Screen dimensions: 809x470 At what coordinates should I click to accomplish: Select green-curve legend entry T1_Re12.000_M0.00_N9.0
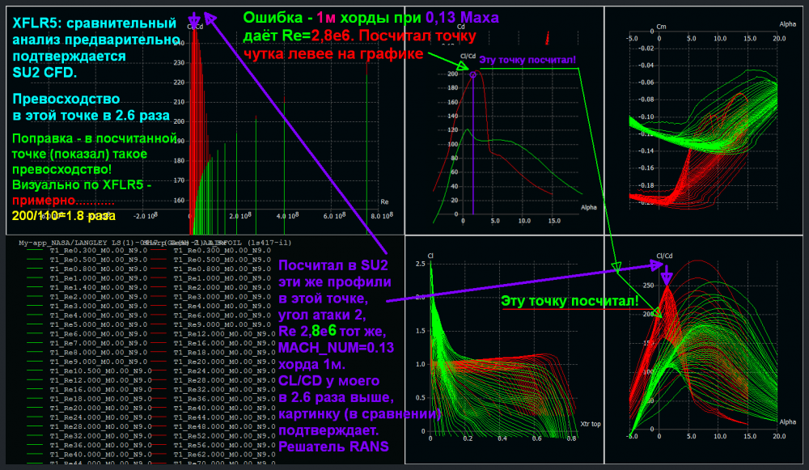tap(100, 380)
